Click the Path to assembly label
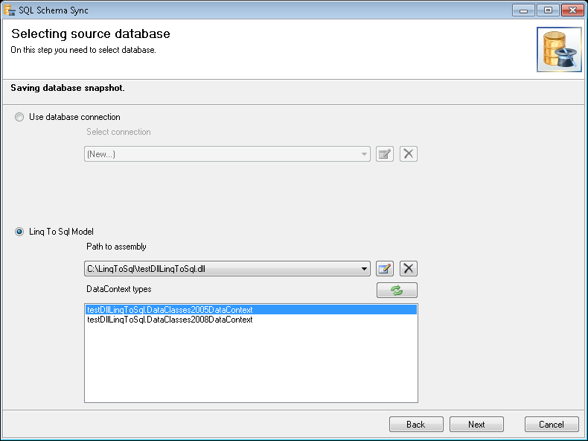The height and width of the screenshot is (441, 588). pos(116,247)
